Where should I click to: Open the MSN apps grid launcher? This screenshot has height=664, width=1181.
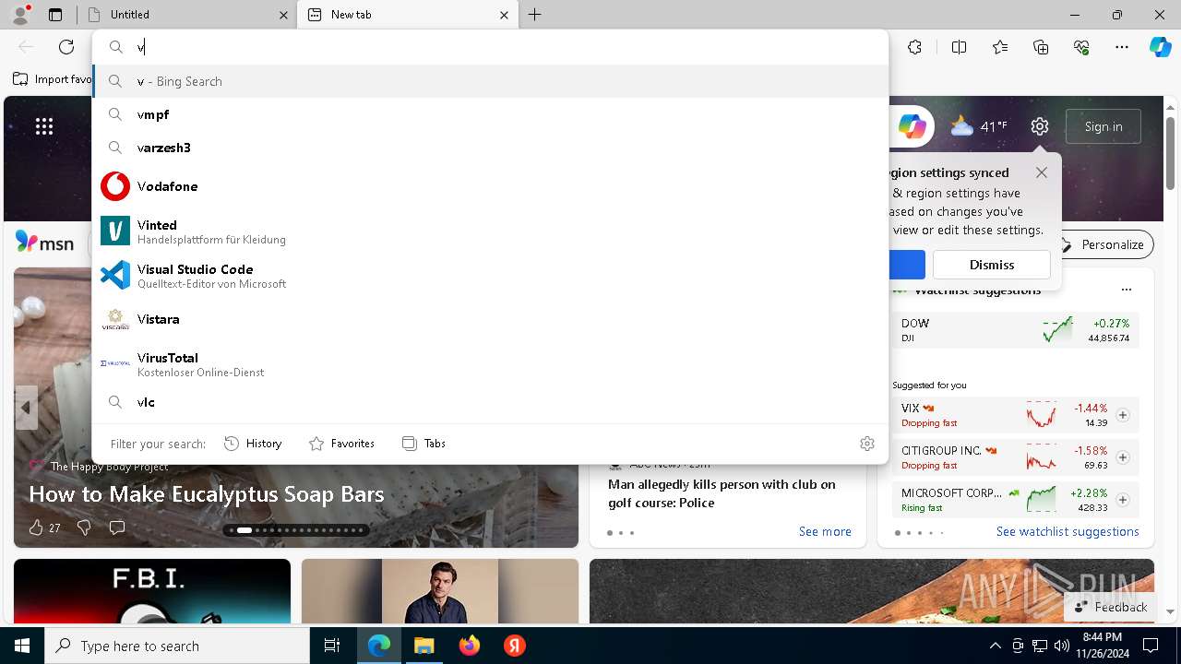[44, 126]
